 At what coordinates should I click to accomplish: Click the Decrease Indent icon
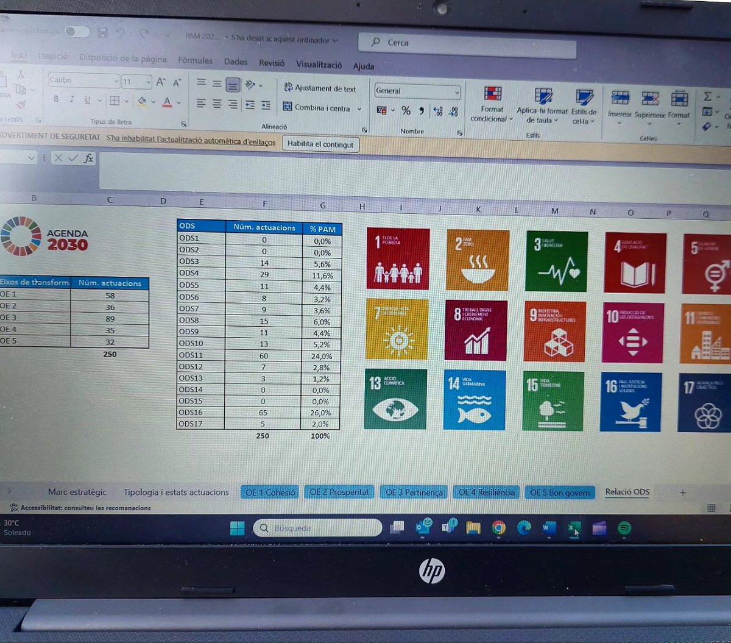(x=250, y=105)
